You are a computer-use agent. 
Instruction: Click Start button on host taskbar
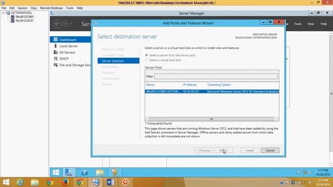click(x=6, y=182)
